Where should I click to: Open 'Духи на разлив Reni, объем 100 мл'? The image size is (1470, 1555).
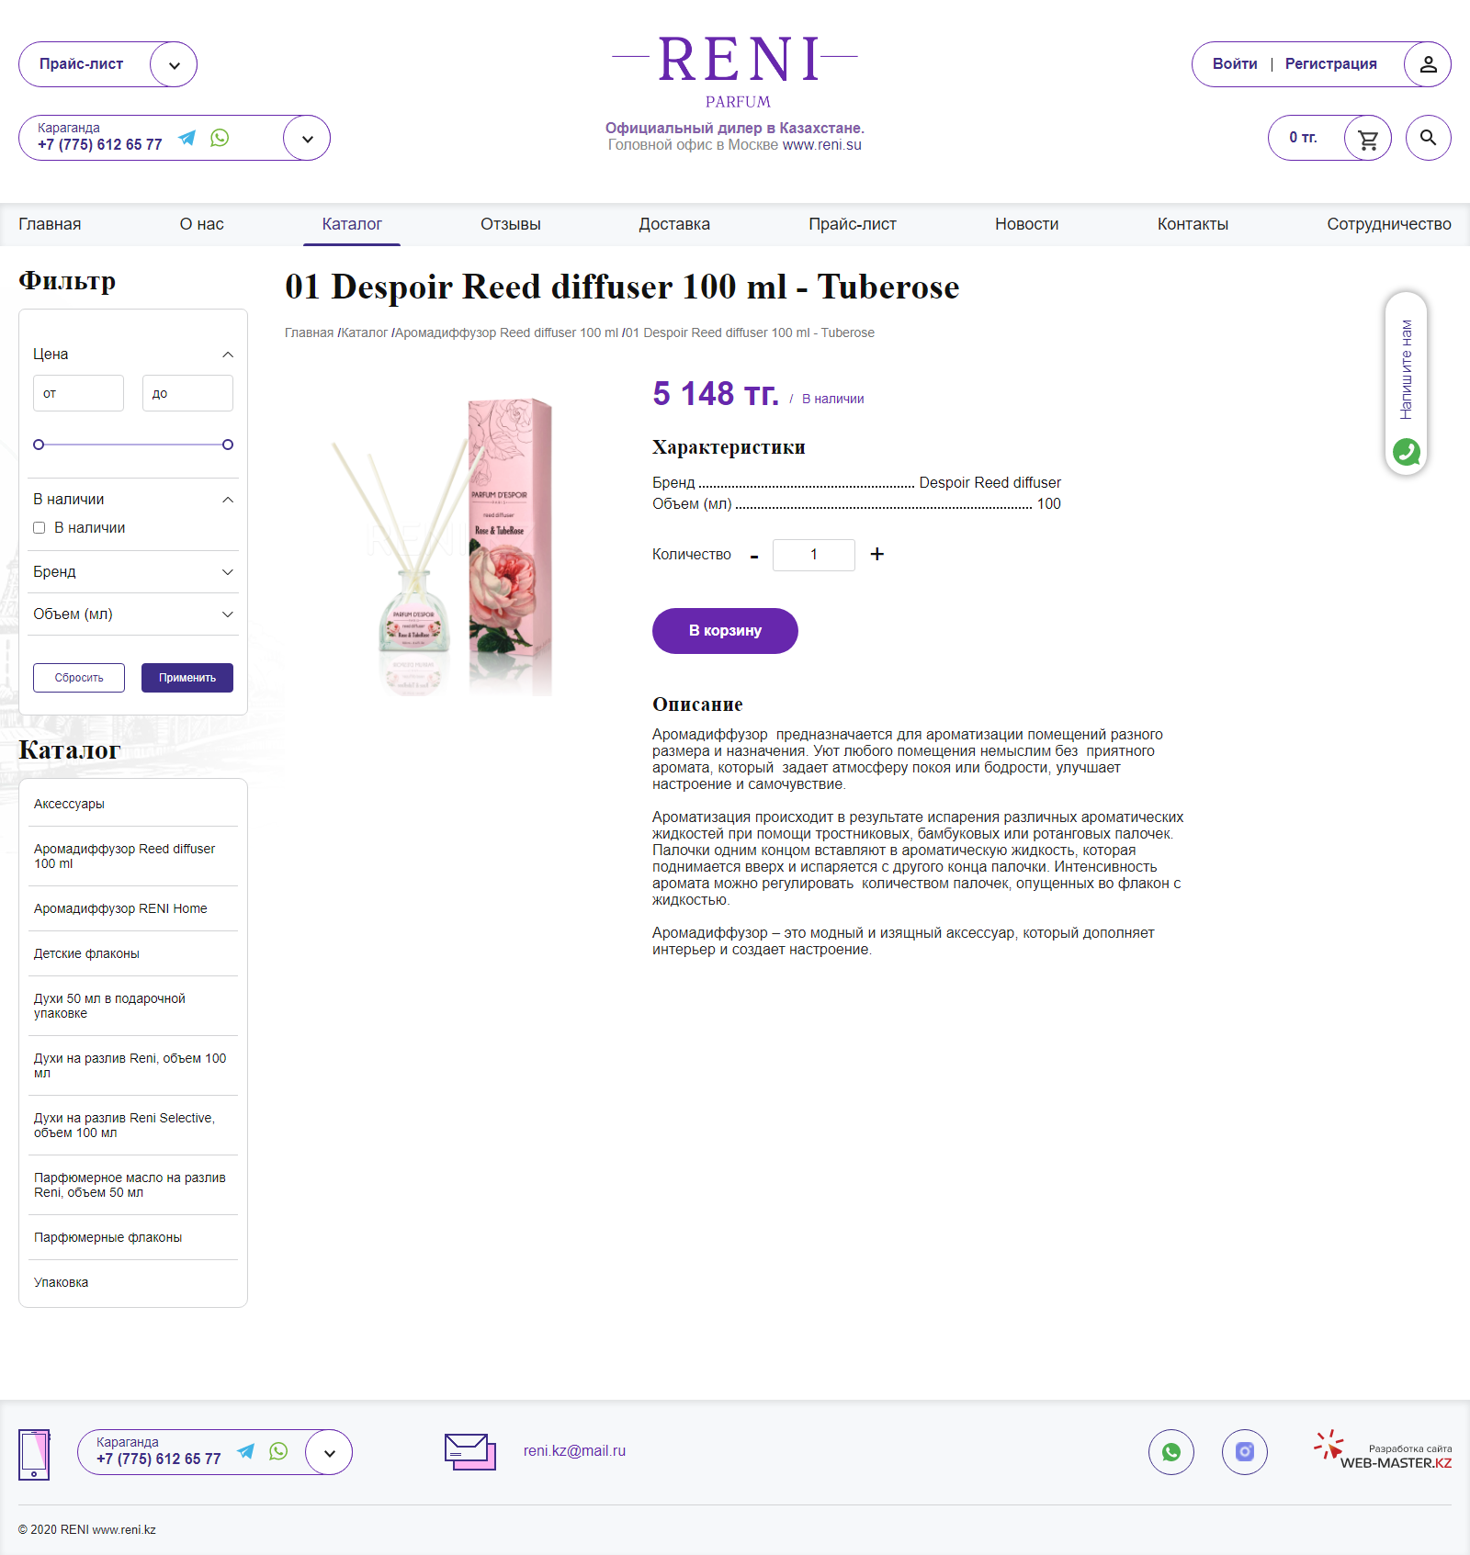pos(130,1065)
